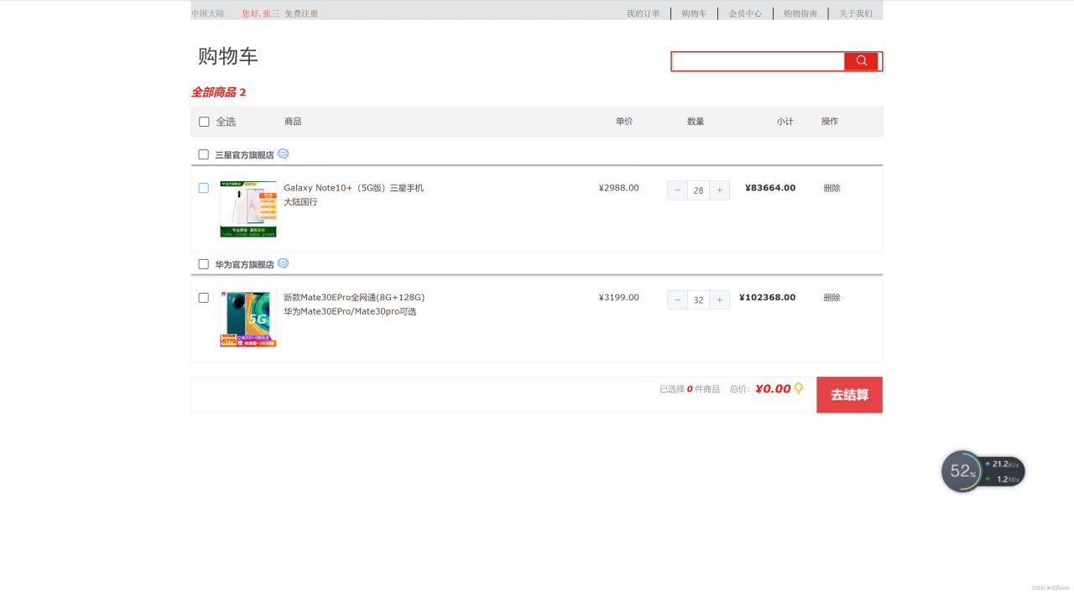1074x593 pixels.
Task: Delete the Mate30EPro item
Action: [832, 298]
